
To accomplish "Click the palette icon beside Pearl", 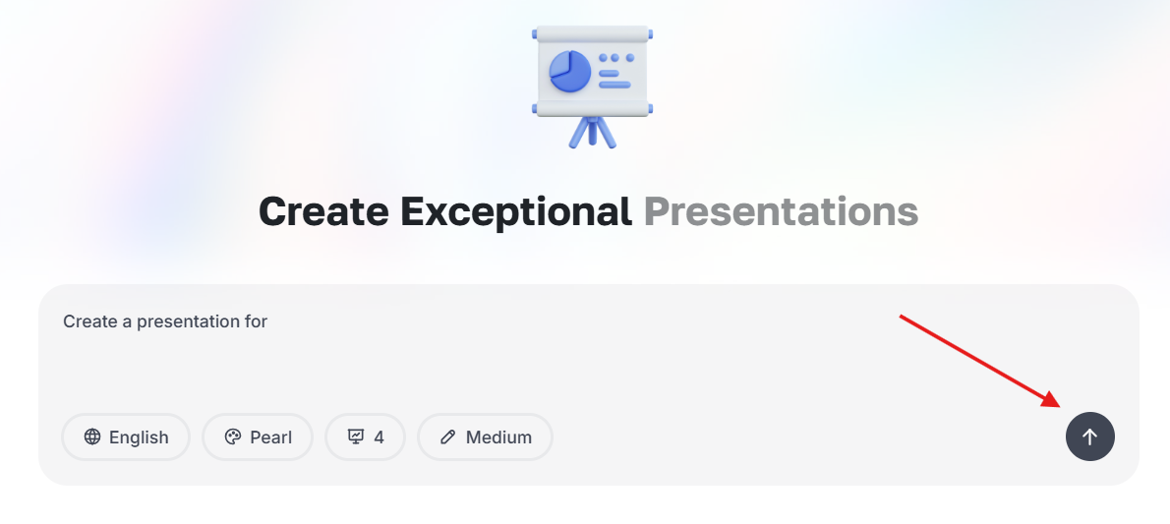I will click(x=233, y=437).
